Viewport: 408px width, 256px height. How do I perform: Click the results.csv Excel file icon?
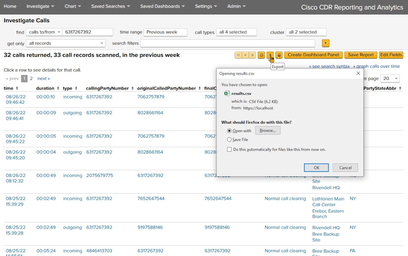click(227, 94)
